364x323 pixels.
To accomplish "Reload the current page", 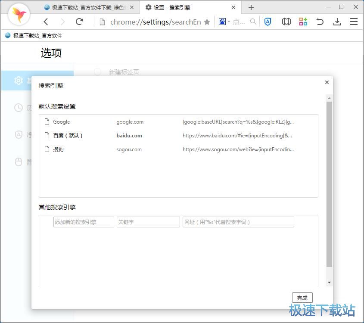I will [79, 22].
